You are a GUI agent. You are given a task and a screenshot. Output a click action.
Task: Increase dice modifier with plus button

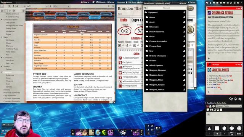tap(225, 134)
